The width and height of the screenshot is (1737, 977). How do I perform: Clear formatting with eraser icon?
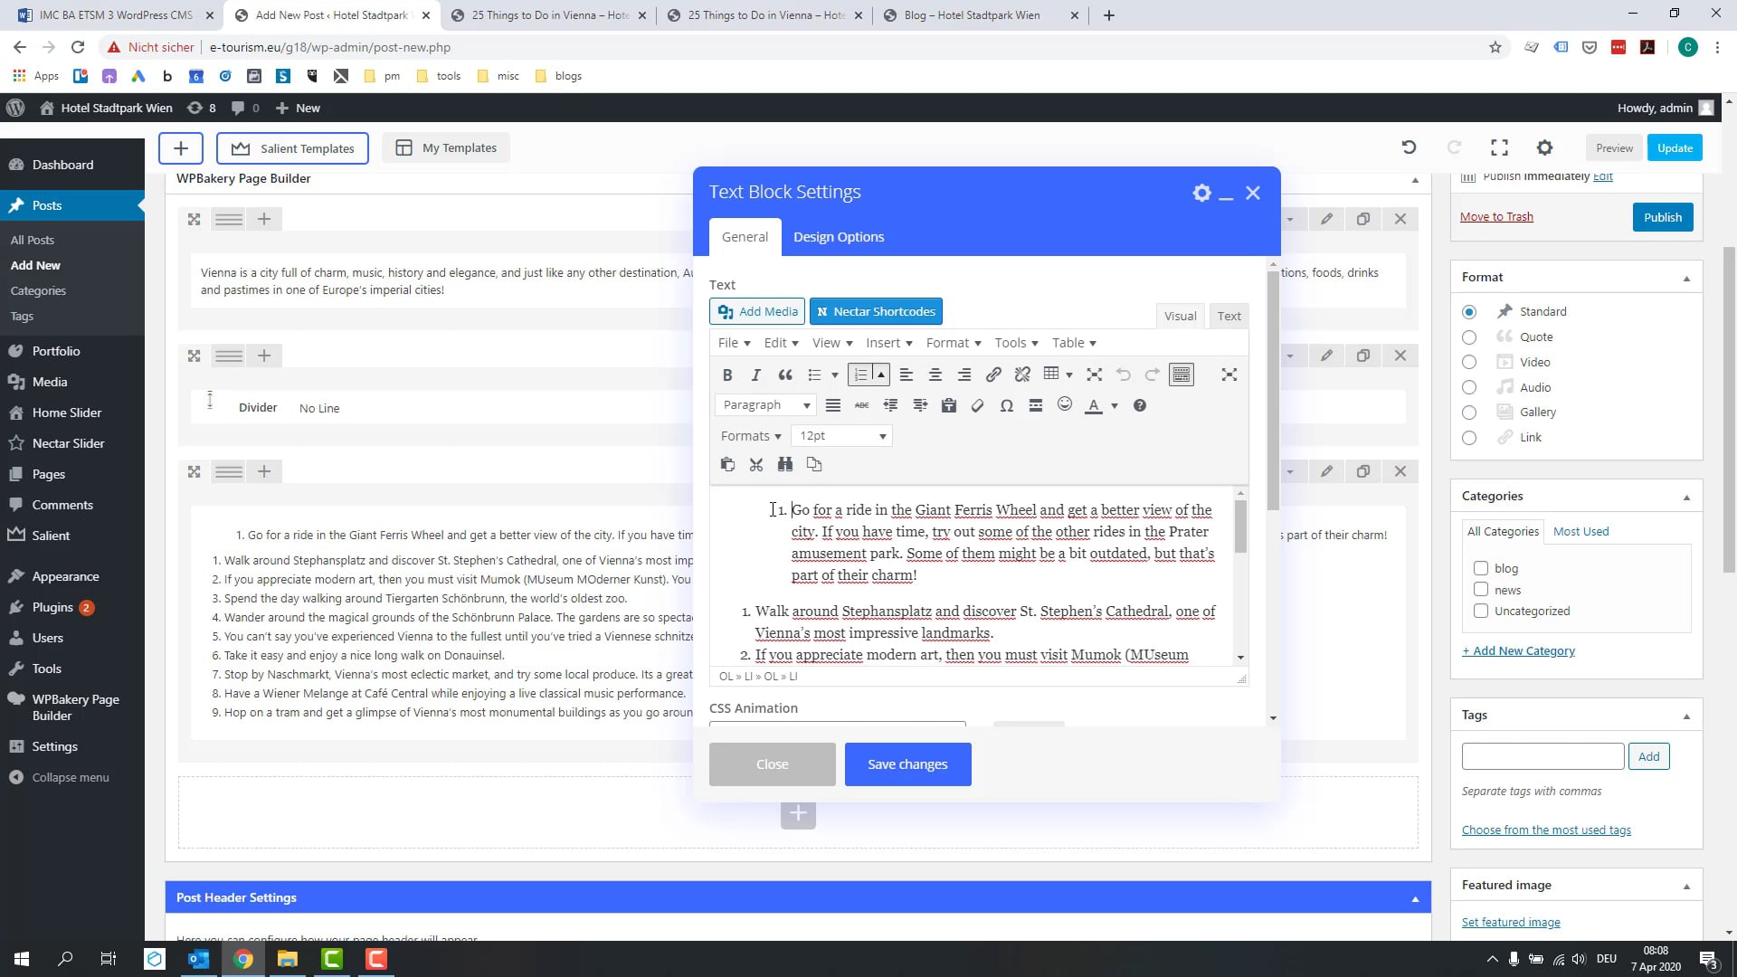tap(977, 405)
